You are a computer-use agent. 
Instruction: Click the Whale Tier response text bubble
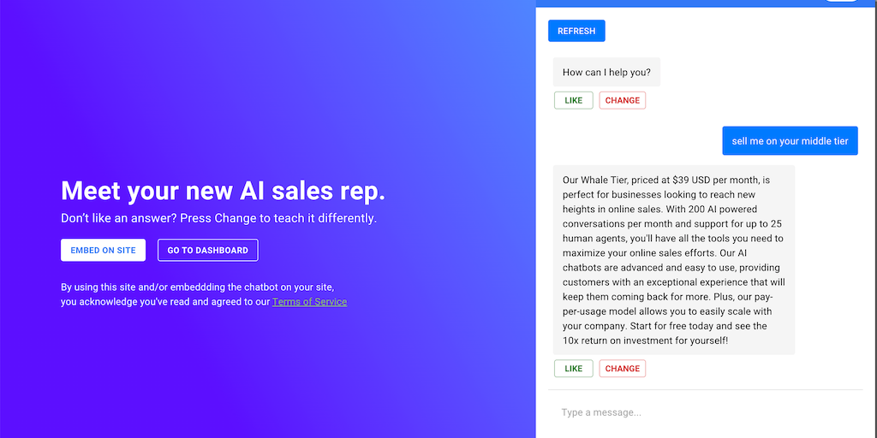[x=673, y=259]
